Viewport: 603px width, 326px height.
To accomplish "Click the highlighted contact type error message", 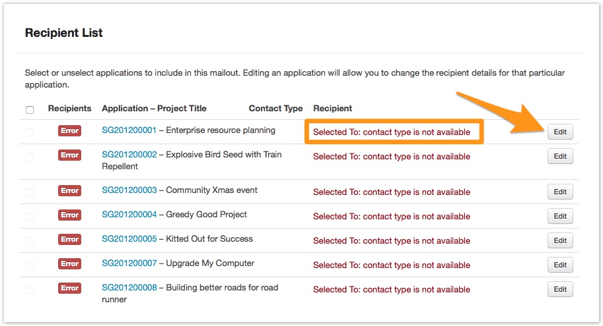I will tap(392, 132).
